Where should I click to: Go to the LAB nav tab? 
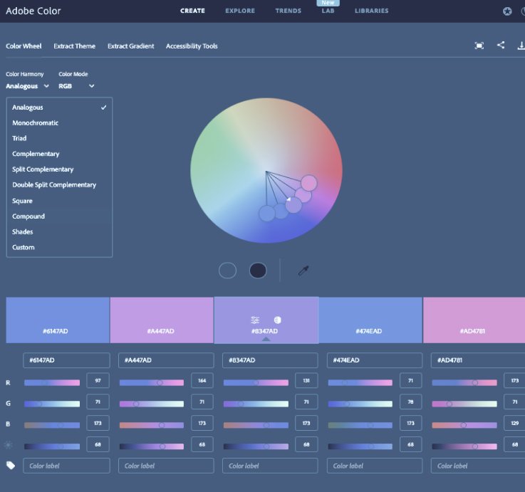(328, 11)
